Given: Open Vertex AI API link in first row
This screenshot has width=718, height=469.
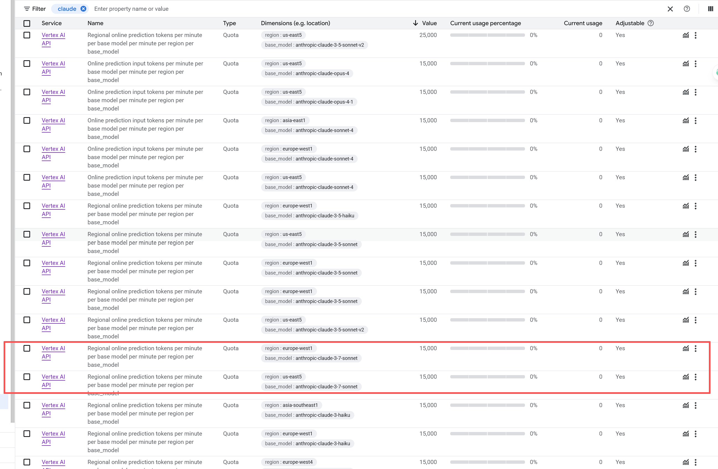Looking at the screenshot, I should click(53, 39).
